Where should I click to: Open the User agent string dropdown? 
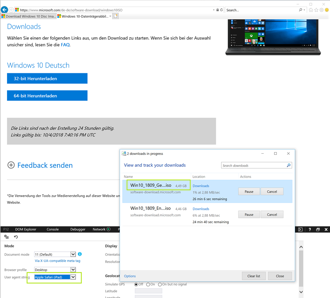(x=73, y=277)
